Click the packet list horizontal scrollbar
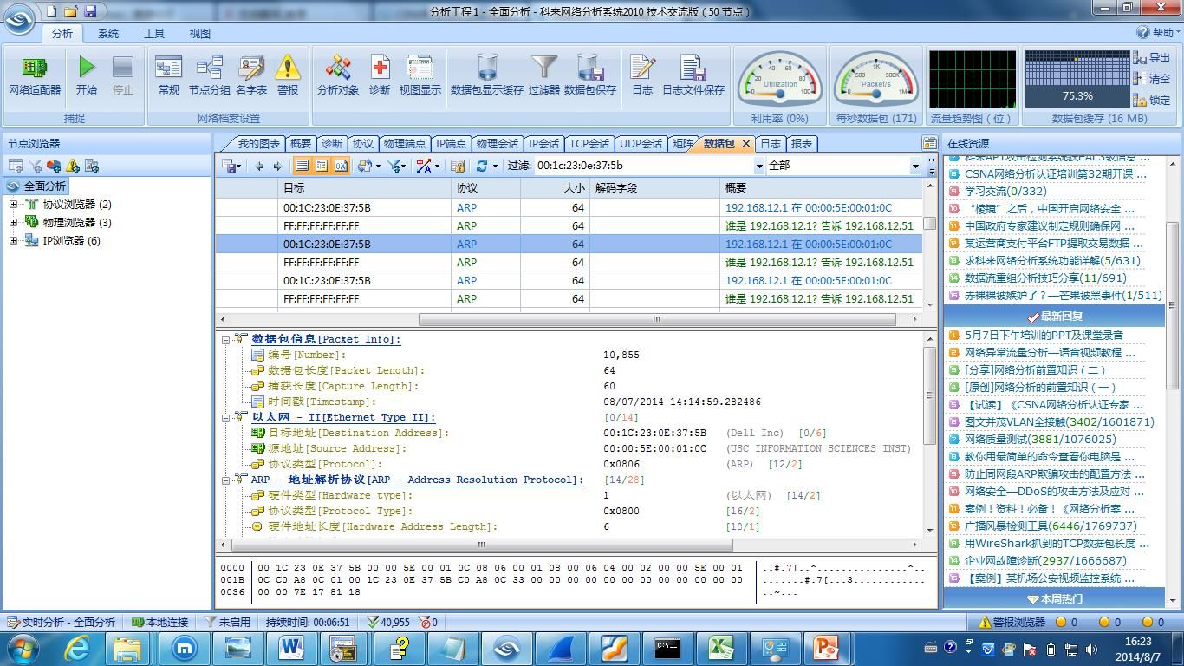Viewport: 1184px width, 666px height. tap(656, 319)
